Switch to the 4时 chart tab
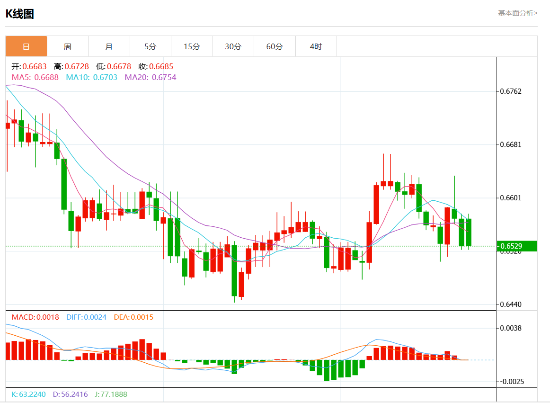 click(316, 46)
